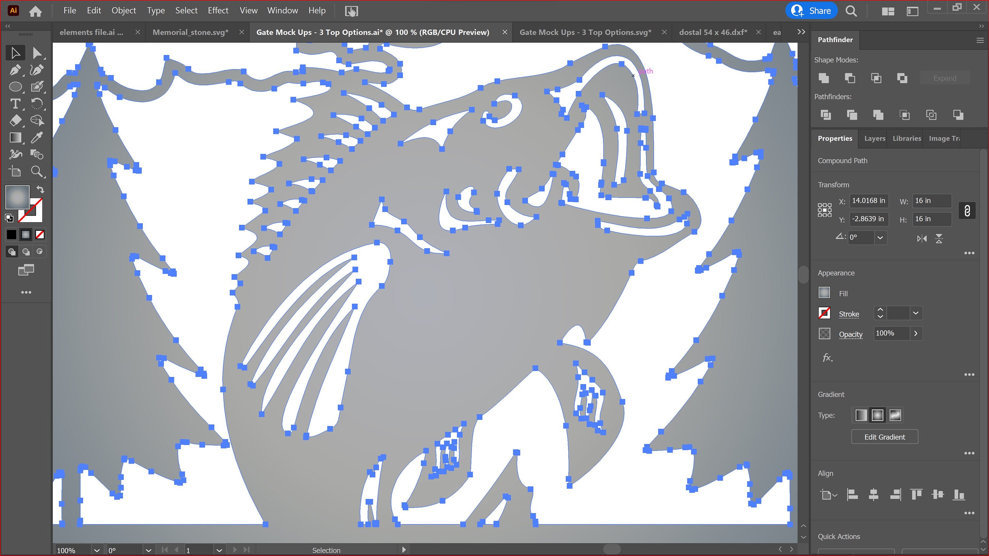The width and height of the screenshot is (989, 556).
Task: Select the Rotate tool
Action: click(x=37, y=104)
